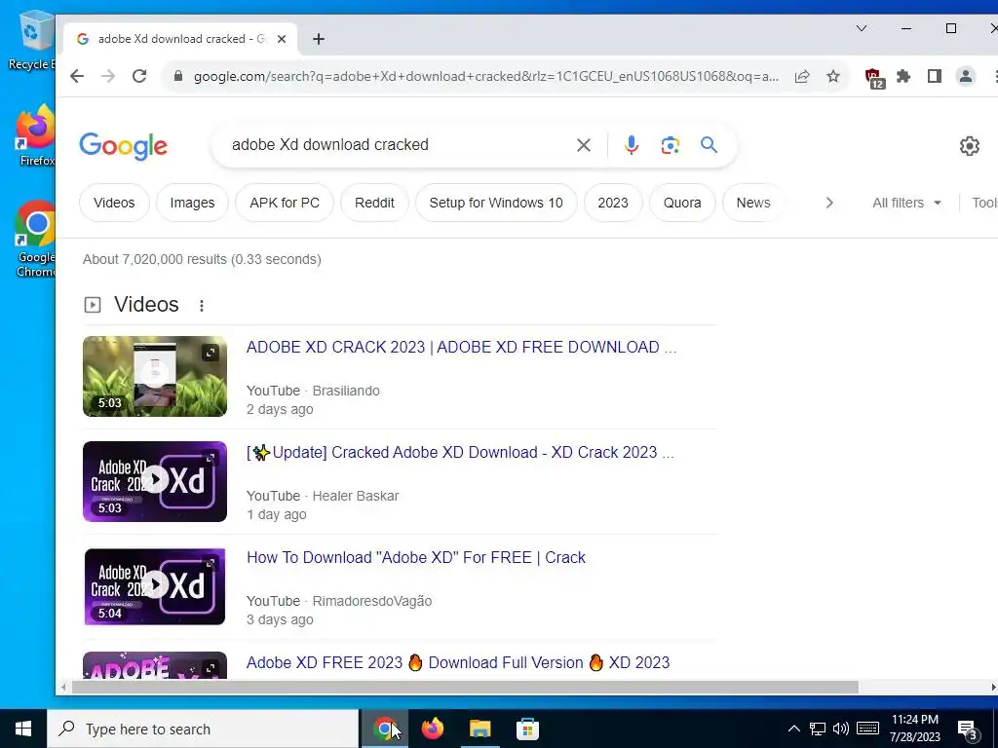998x748 pixels.
Task: Open ADOBE XD CRACK 2023 video link
Action: pyautogui.click(x=461, y=348)
